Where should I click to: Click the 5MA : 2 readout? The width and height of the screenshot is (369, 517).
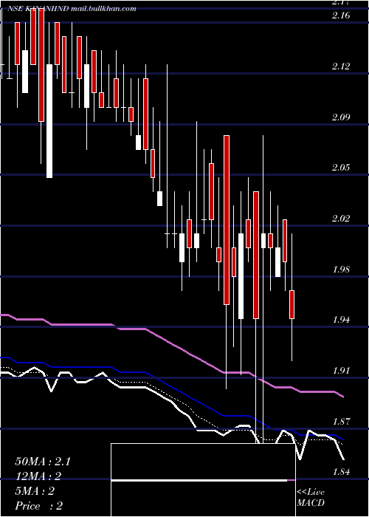coord(35,491)
